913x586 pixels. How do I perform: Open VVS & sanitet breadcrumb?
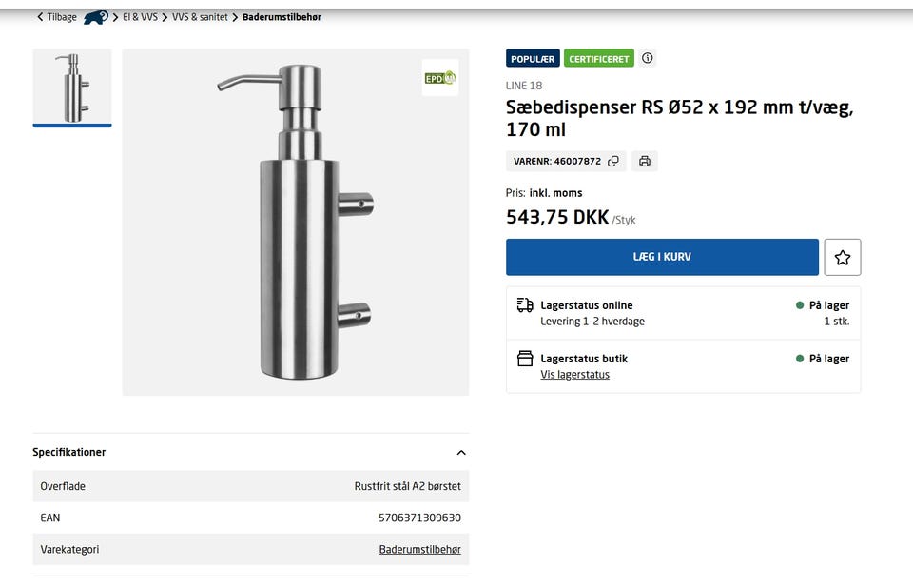click(200, 17)
